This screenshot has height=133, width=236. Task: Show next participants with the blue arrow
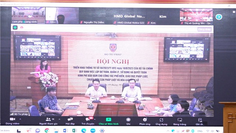(x=219, y=17)
